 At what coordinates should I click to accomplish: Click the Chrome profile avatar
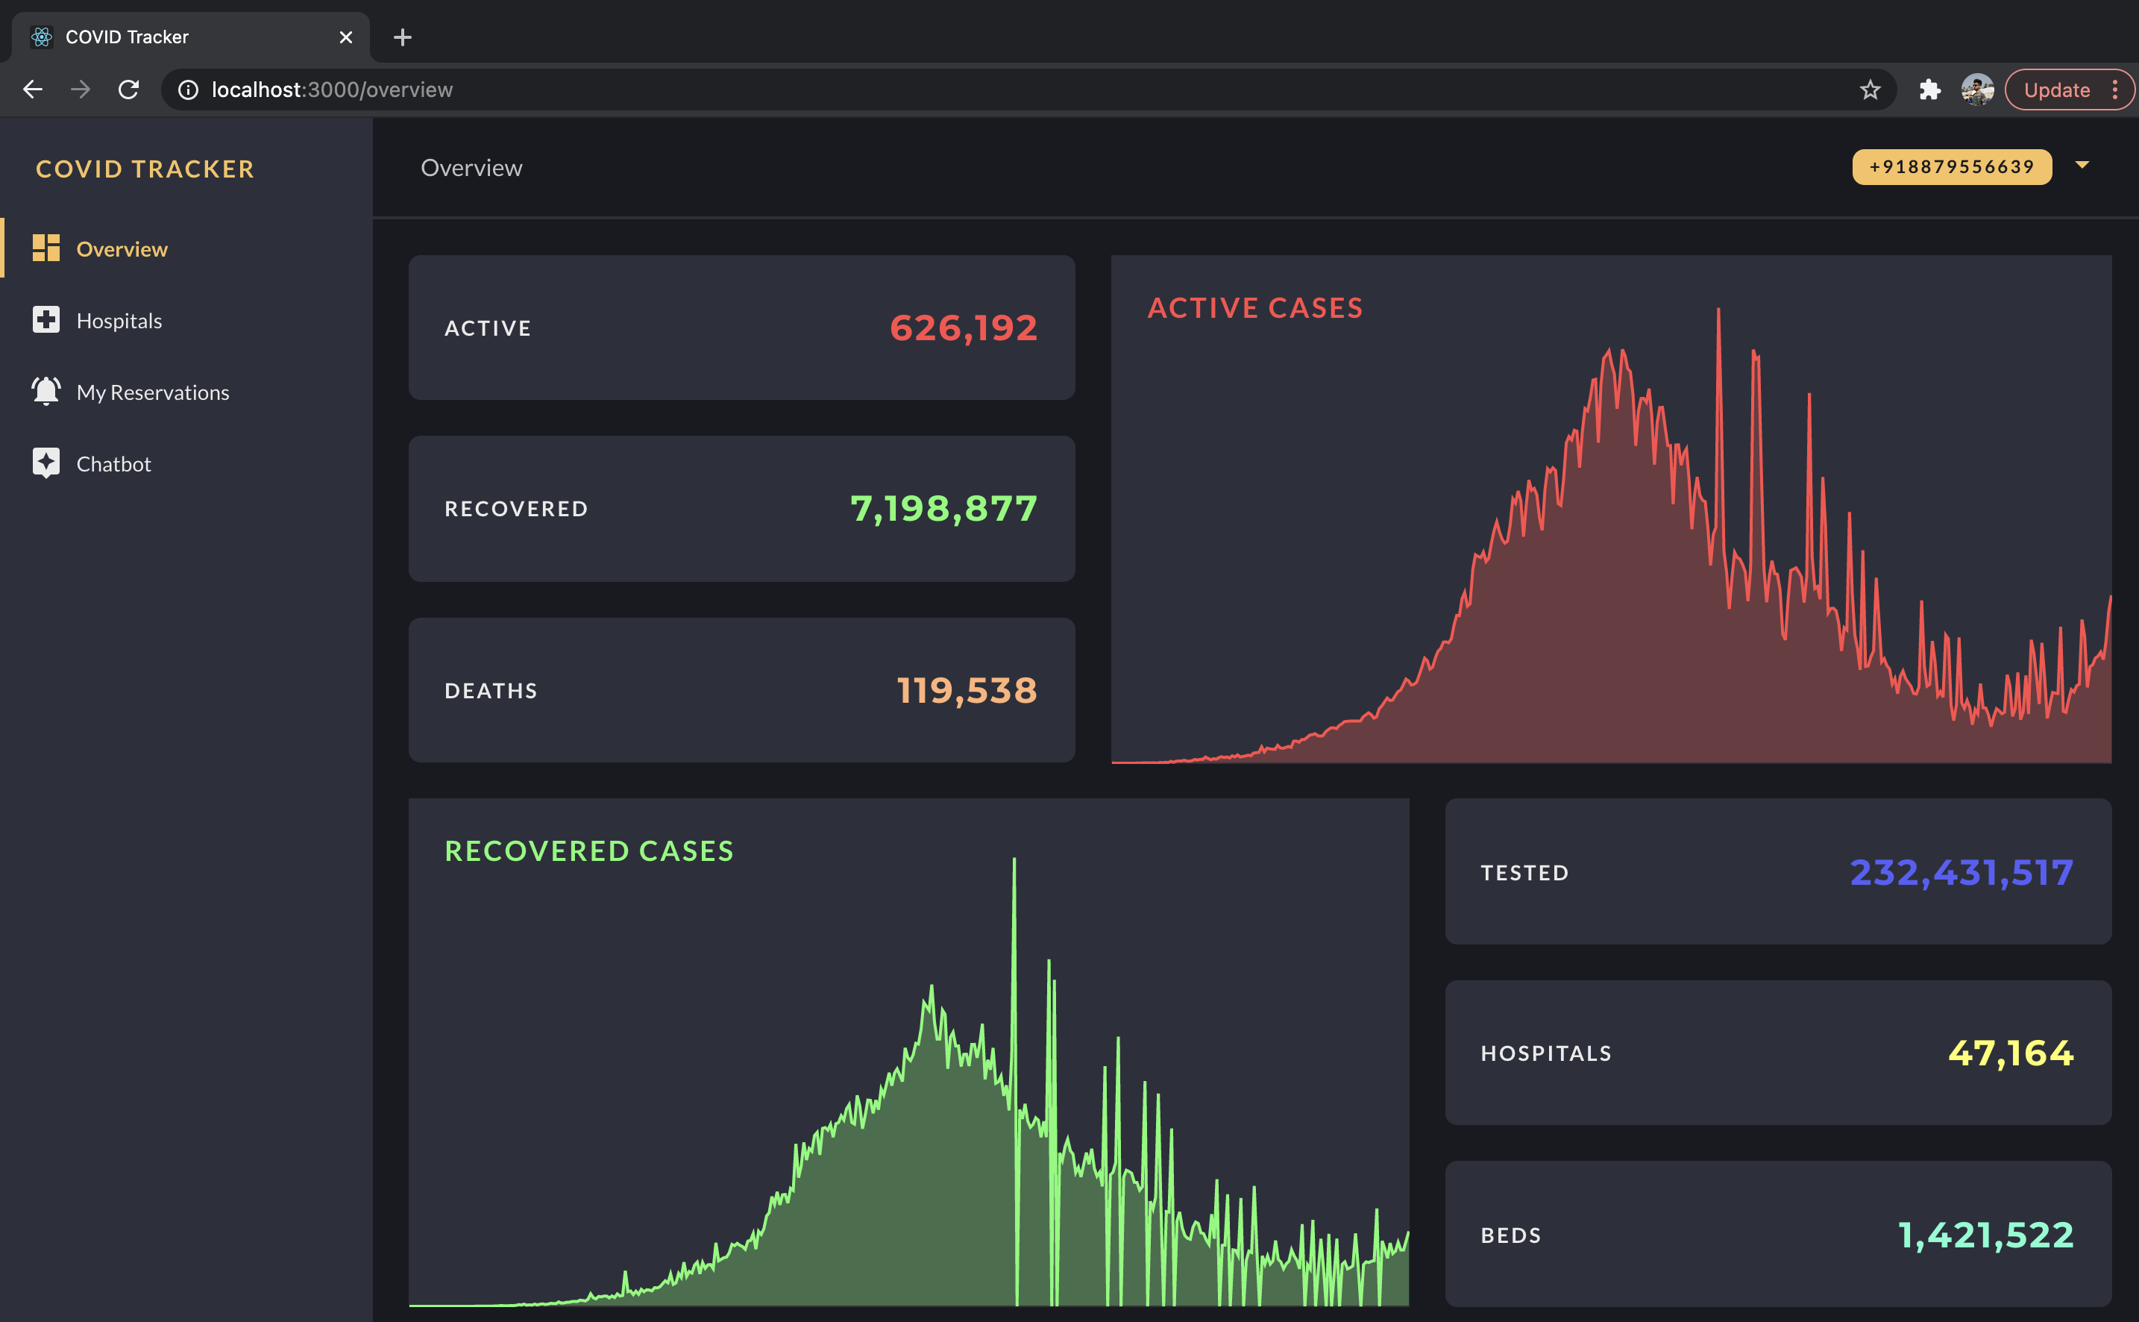tap(1976, 90)
